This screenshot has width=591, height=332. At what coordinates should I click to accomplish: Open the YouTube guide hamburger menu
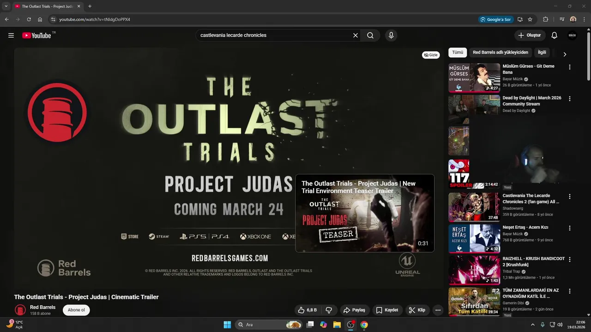(x=11, y=36)
